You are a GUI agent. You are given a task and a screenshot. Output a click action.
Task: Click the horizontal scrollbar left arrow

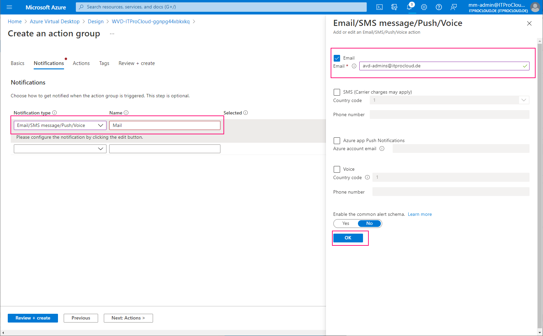[3, 333]
